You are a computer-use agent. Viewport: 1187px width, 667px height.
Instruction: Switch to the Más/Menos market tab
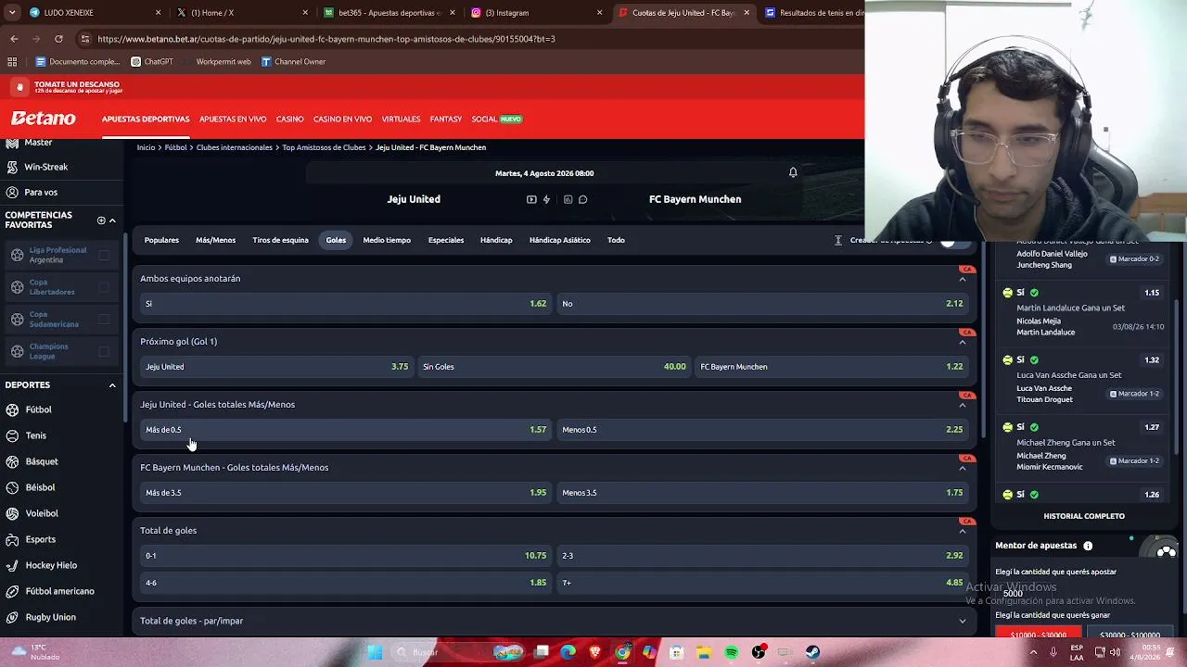(215, 240)
